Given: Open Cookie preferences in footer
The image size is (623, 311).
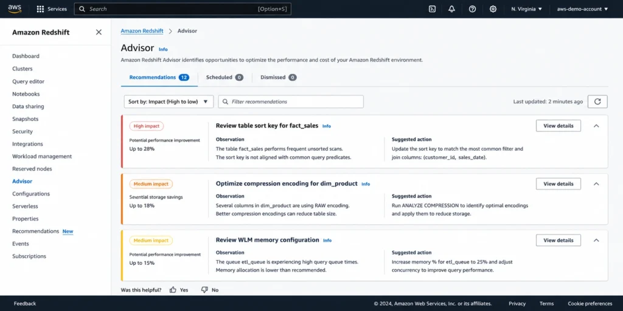Looking at the screenshot, I should coord(590,304).
